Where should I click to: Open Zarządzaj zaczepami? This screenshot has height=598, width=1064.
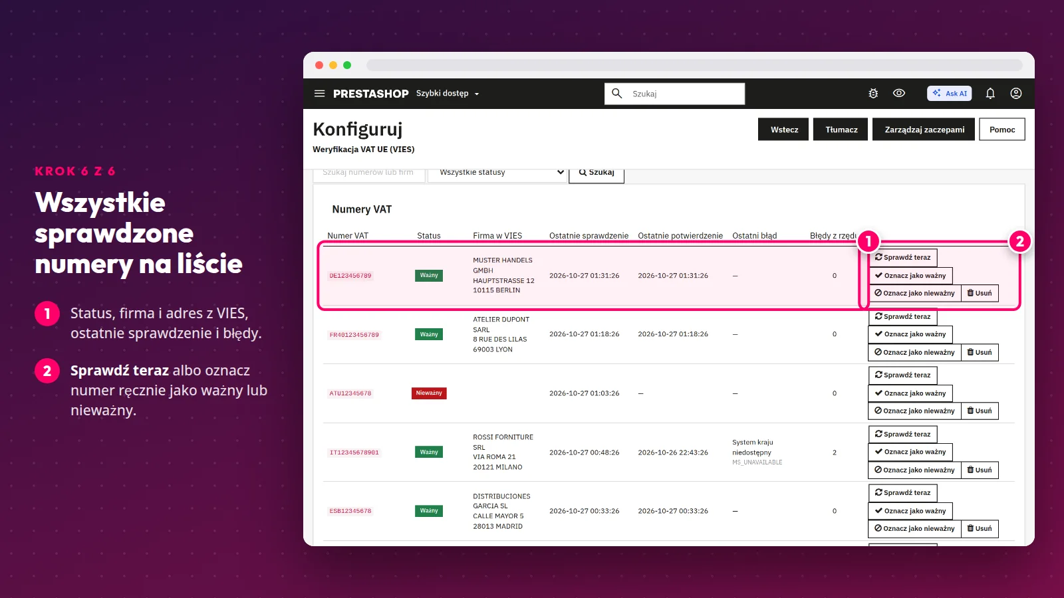point(924,130)
